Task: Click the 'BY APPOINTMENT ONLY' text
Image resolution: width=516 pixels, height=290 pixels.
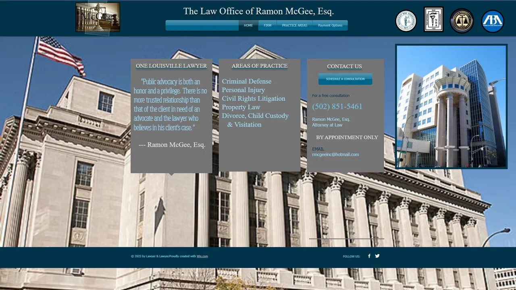Action: point(347,137)
